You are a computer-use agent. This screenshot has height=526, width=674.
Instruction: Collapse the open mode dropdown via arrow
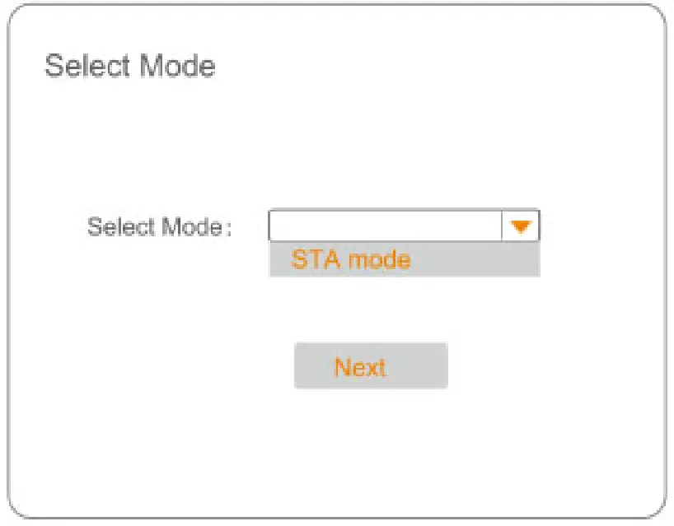pyautogui.click(x=520, y=226)
